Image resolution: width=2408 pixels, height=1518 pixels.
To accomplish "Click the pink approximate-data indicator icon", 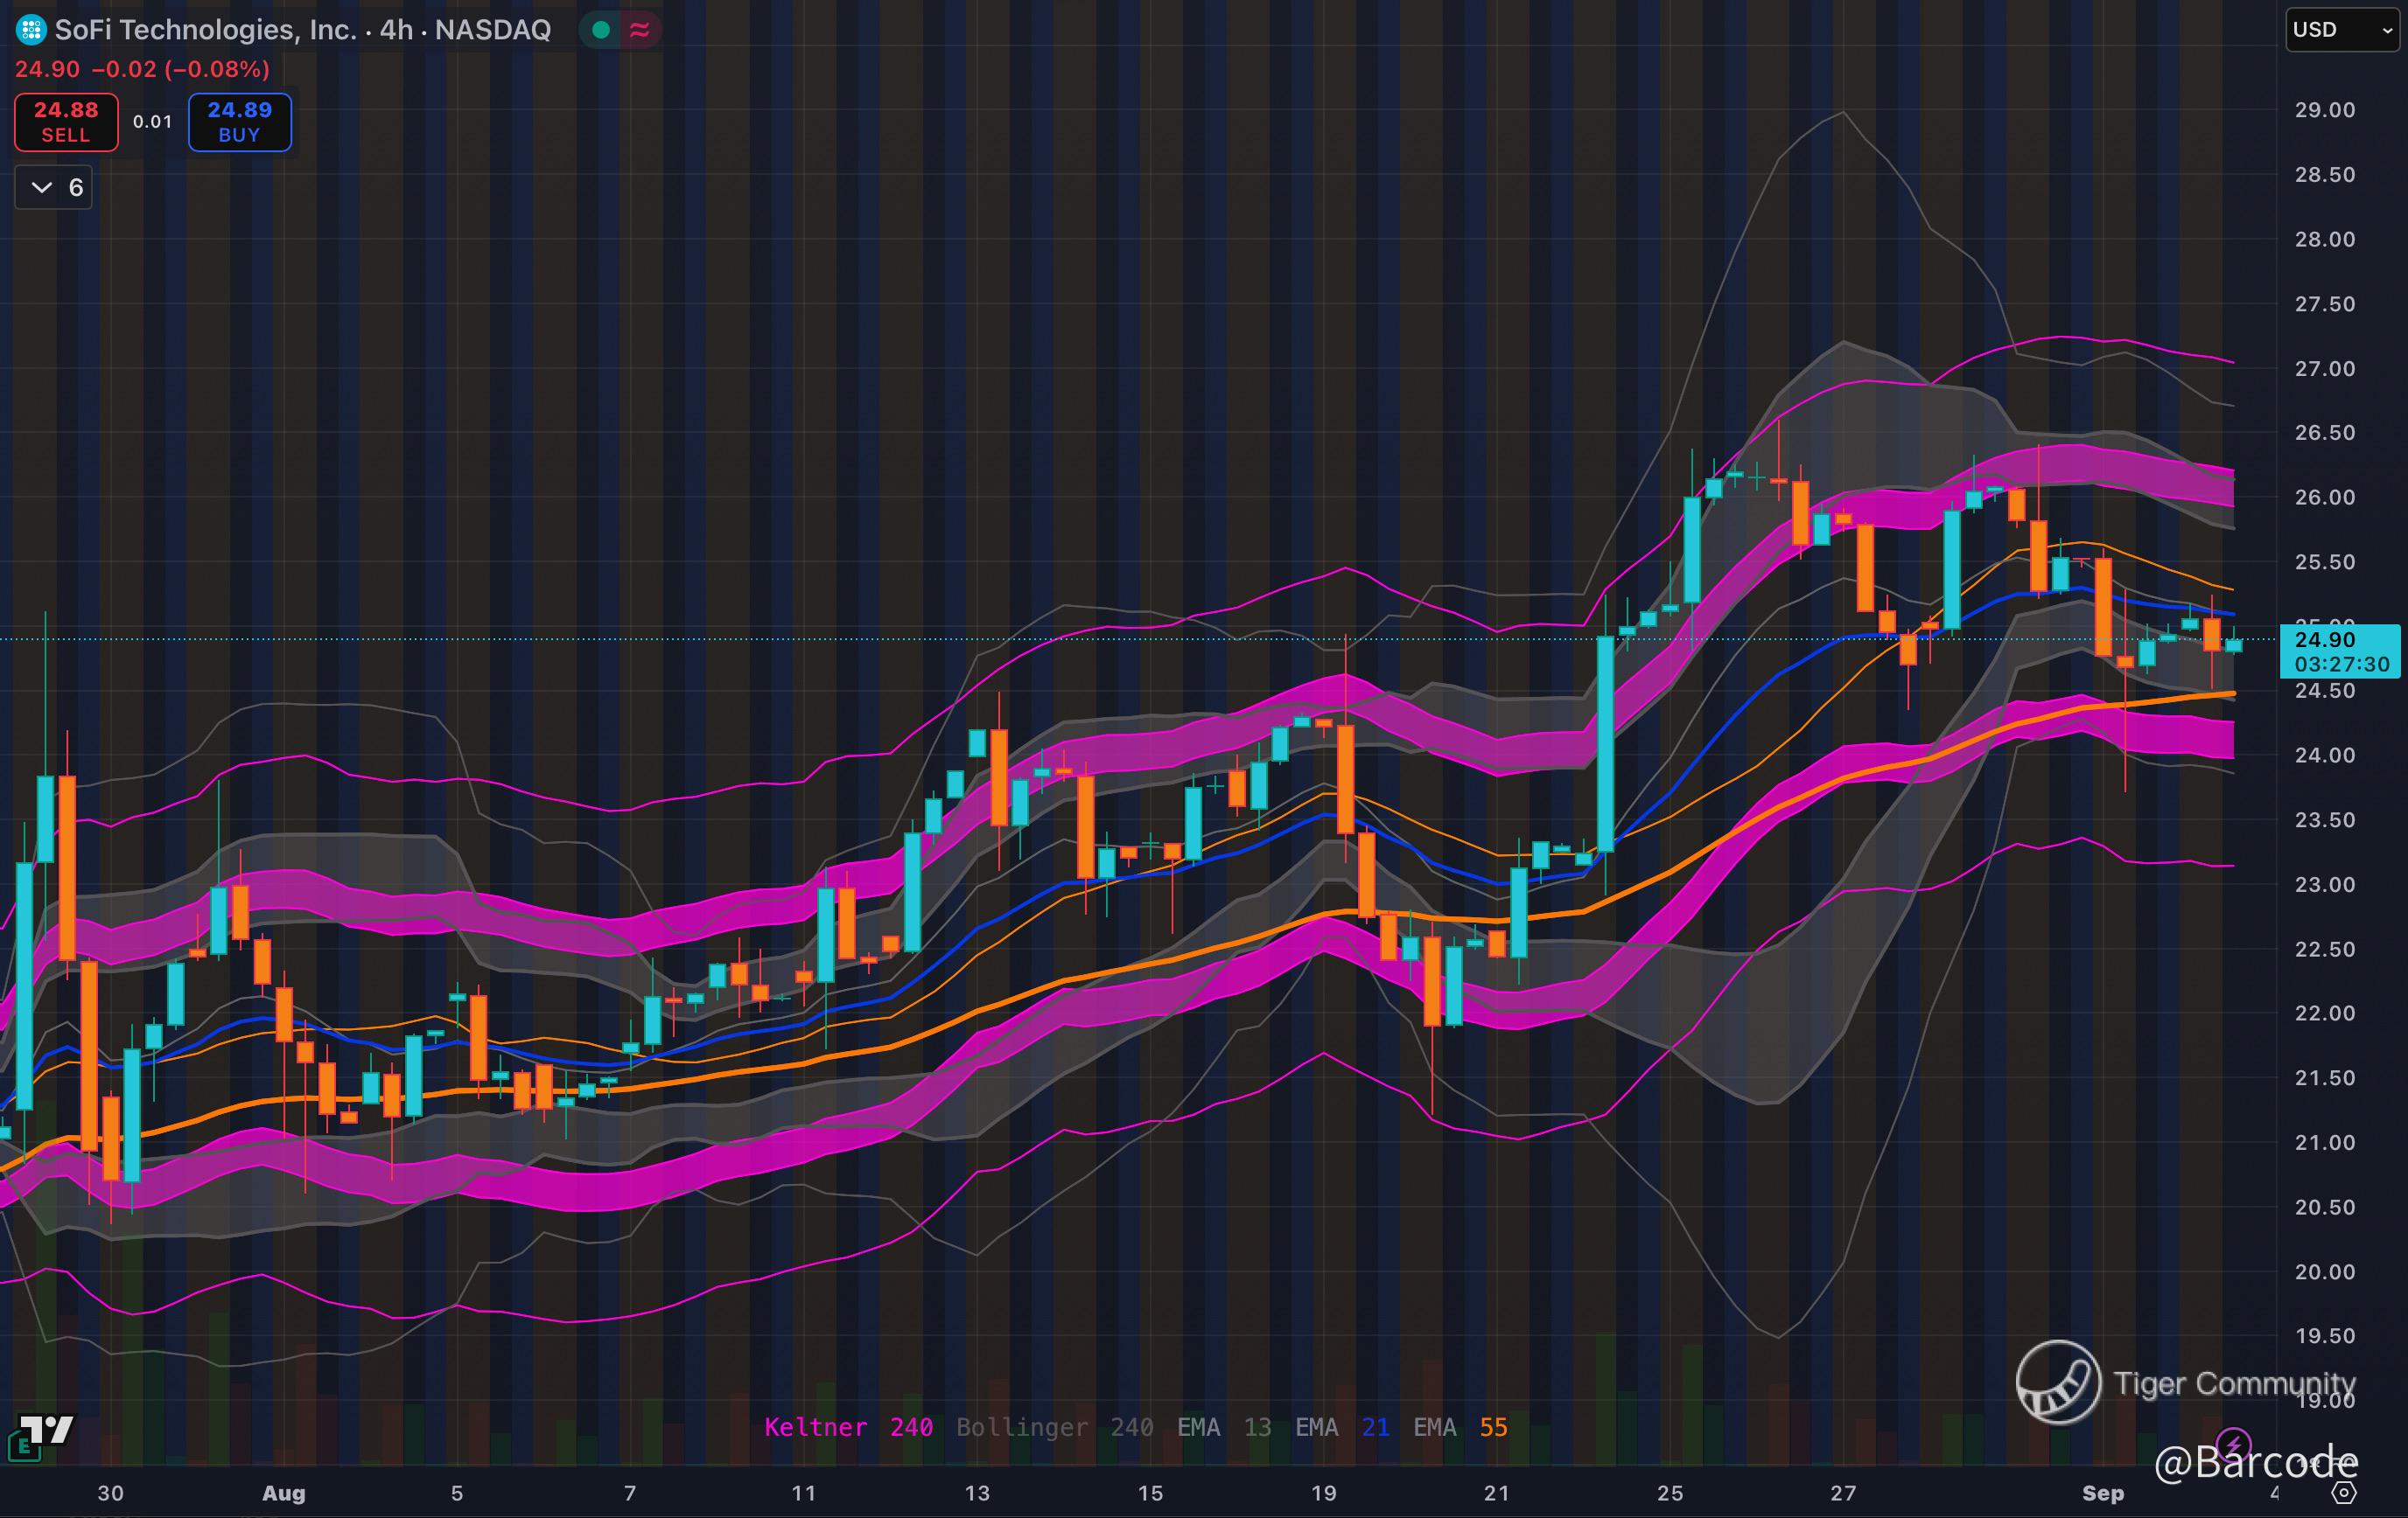I will (640, 30).
